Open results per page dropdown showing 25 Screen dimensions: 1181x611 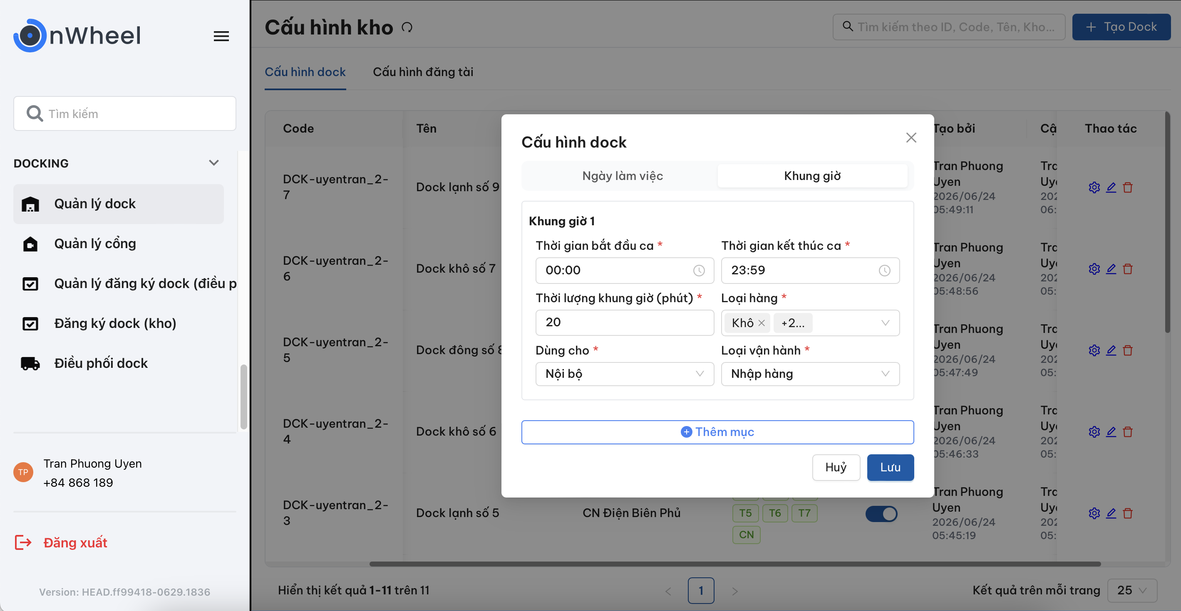coord(1132,590)
